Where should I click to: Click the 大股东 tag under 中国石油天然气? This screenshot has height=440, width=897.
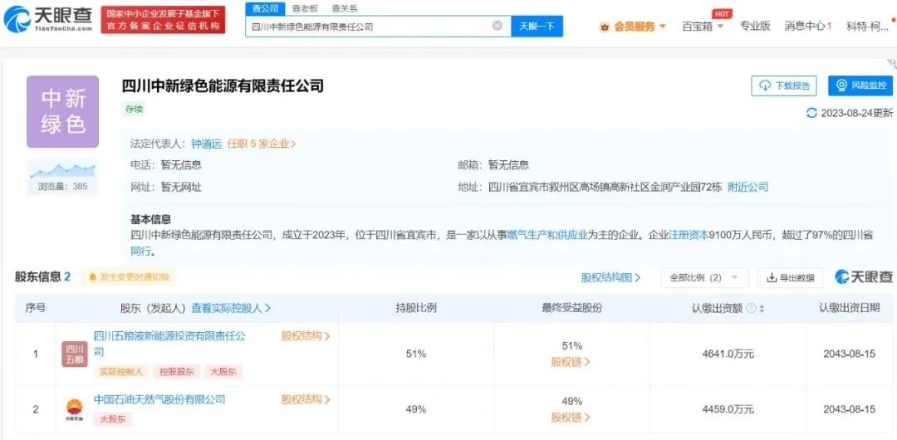click(x=113, y=419)
